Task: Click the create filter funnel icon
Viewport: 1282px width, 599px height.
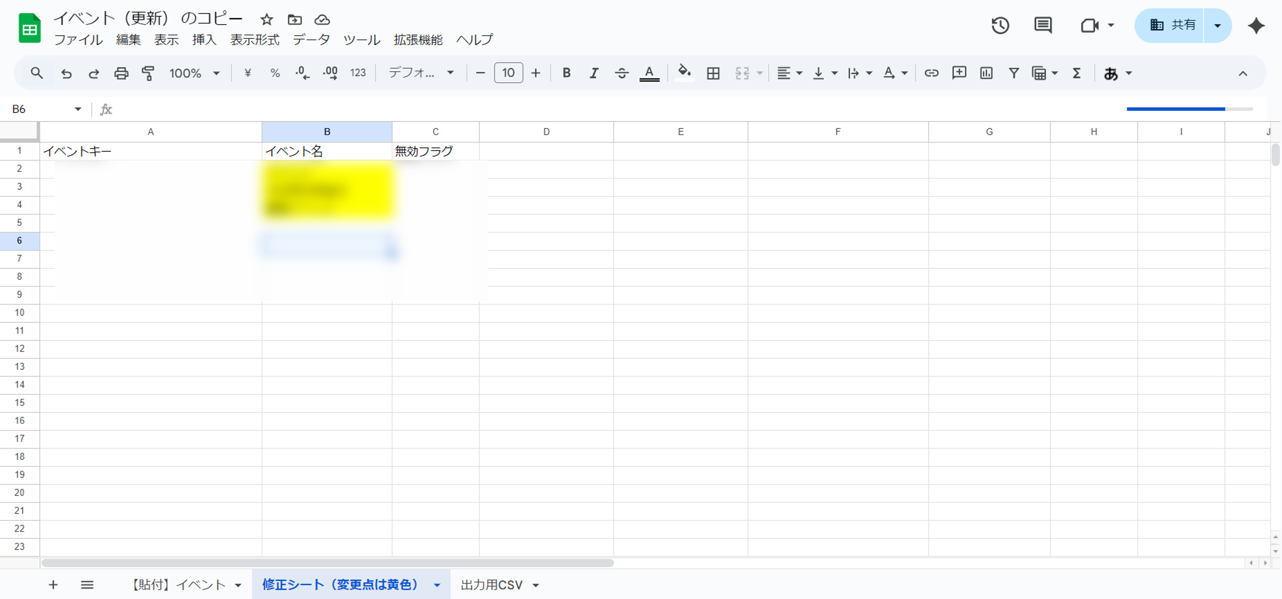Action: click(x=1013, y=73)
